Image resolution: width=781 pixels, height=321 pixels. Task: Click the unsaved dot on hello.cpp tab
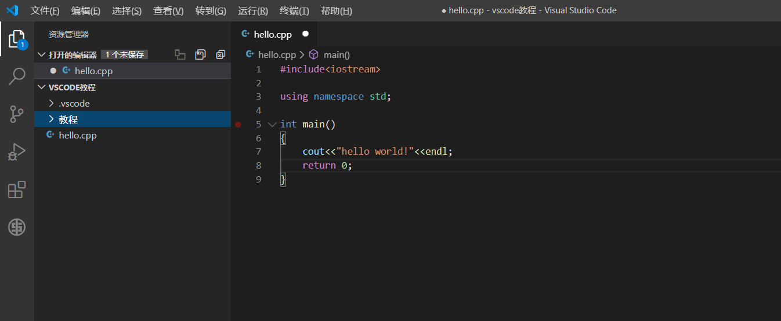click(306, 34)
